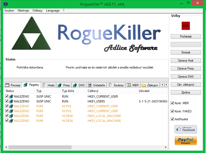206x153 pixels.
Task: Click registry icon in HKEY_CURRENT_USER SUSP UNIC row
Action: pos(11,96)
